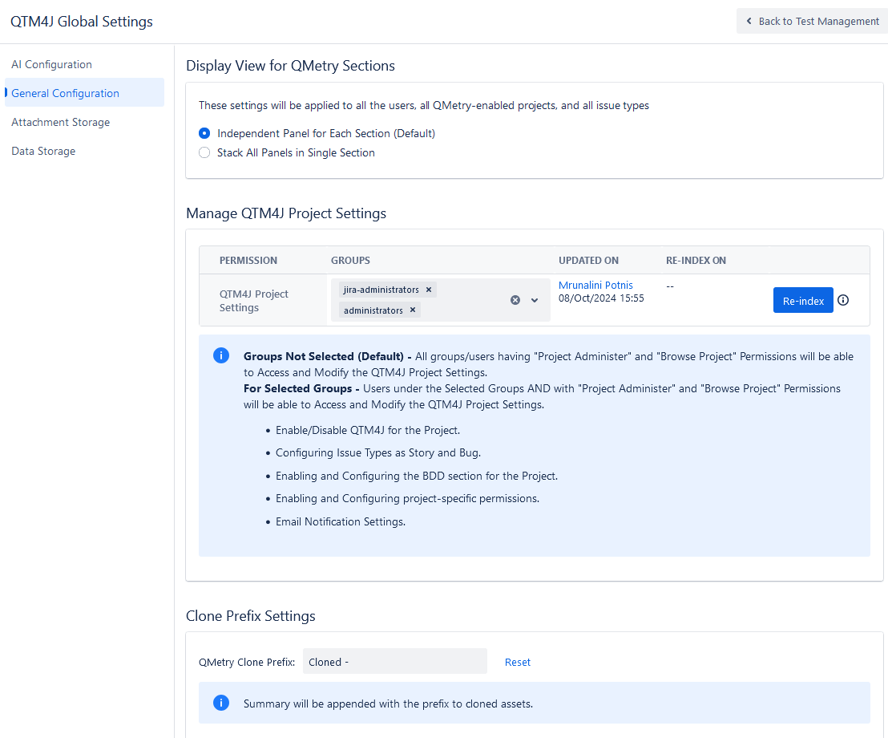
Task: Select General Configuration in the sidebar
Action: pyautogui.click(x=64, y=92)
